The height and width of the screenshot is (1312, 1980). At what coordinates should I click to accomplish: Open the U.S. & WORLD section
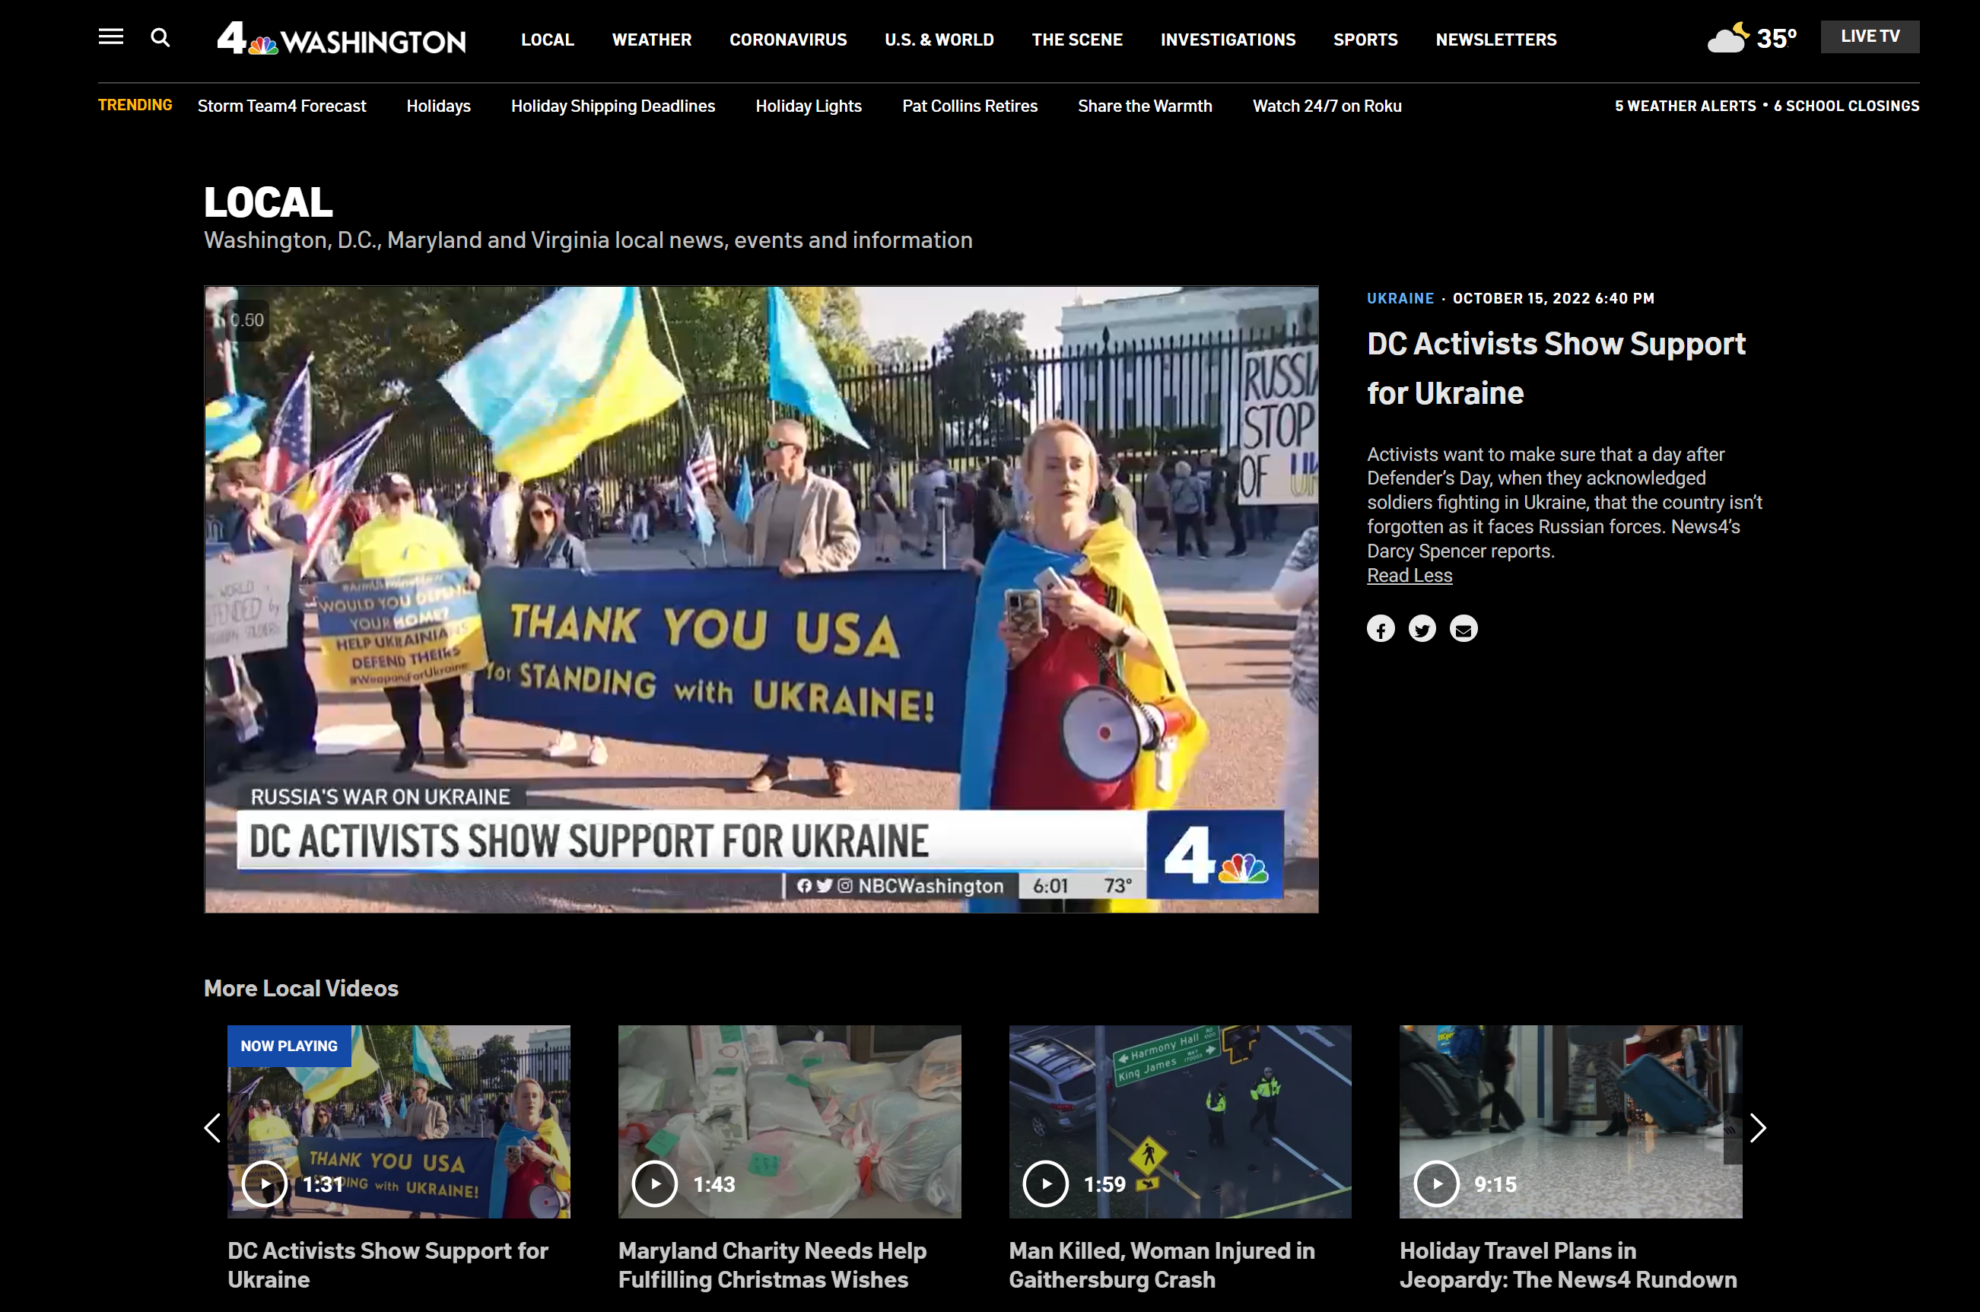pyautogui.click(x=939, y=40)
